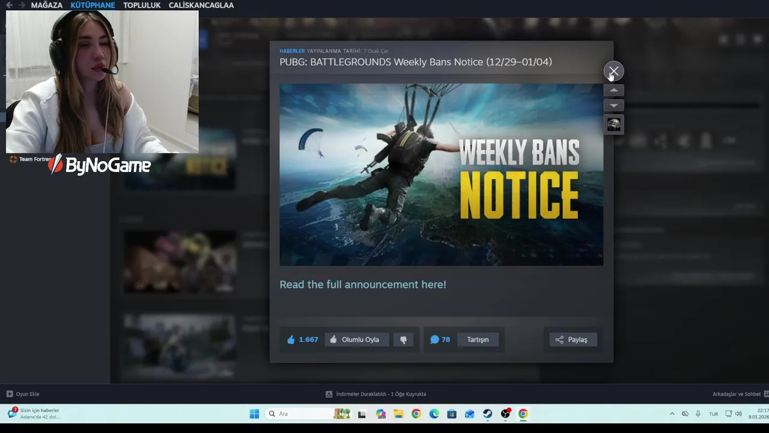Click the blurred PUBG news thumbnail in library
Viewport: 769px width, 433px height.
pos(180,159)
